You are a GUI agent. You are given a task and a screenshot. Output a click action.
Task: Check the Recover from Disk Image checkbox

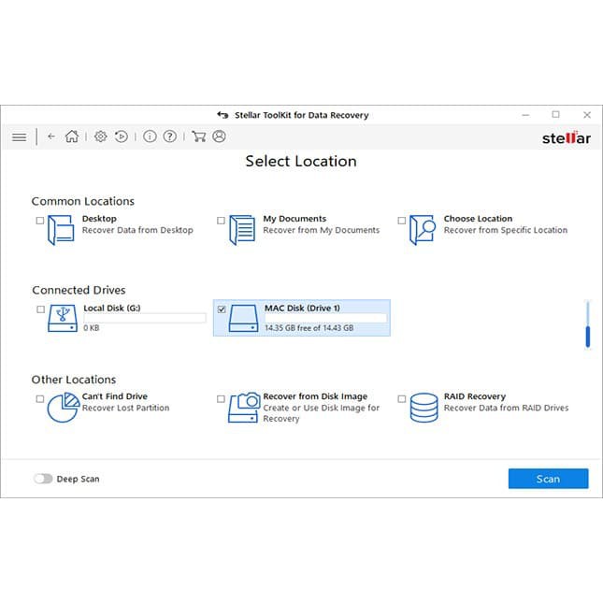(x=221, y=399)
